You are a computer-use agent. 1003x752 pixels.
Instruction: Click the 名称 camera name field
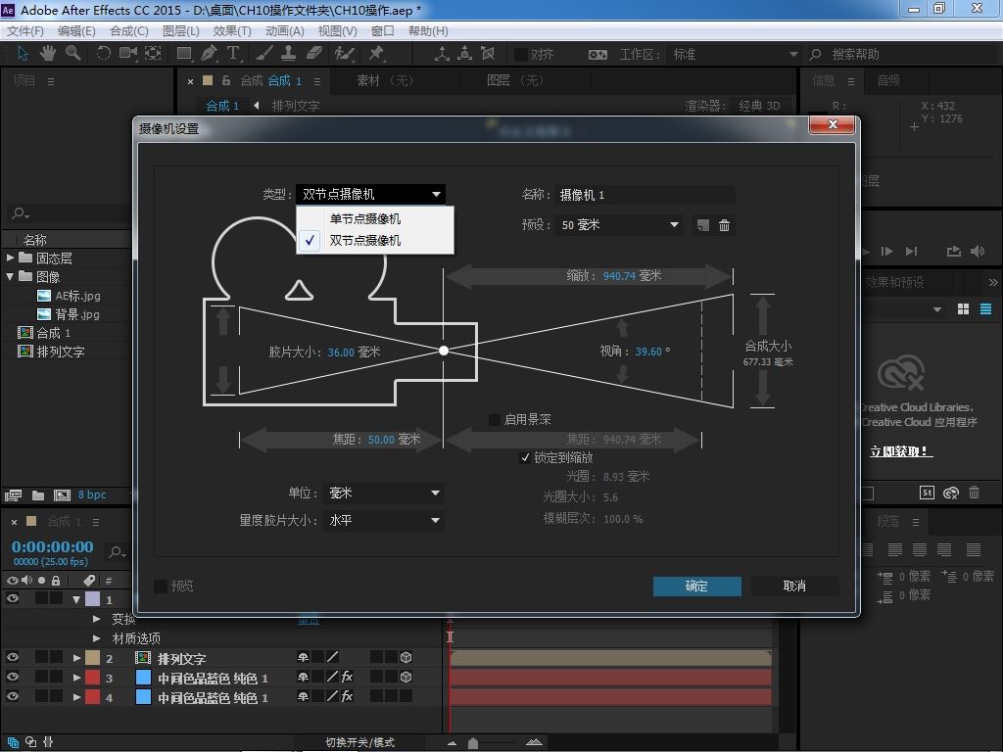(645, 195)
